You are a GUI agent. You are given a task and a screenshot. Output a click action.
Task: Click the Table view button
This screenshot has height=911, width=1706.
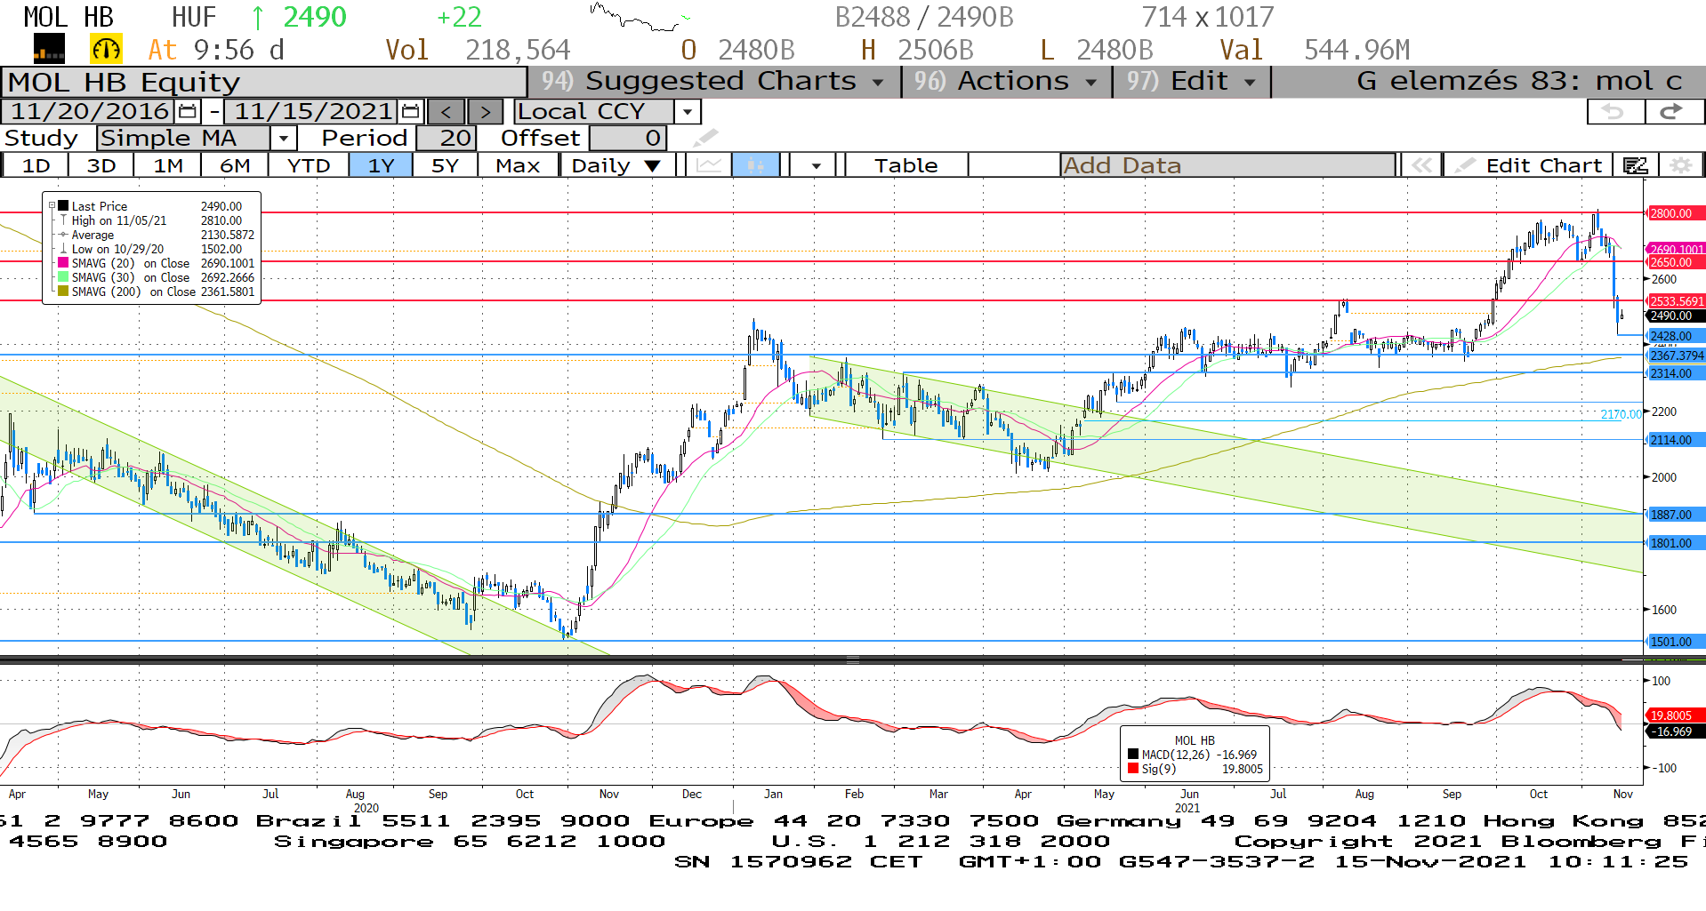[x=905, y=165]
